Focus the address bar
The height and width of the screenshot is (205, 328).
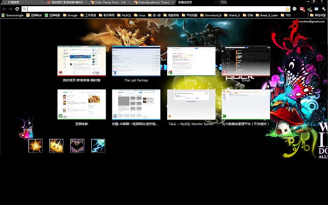pos(156,9)
